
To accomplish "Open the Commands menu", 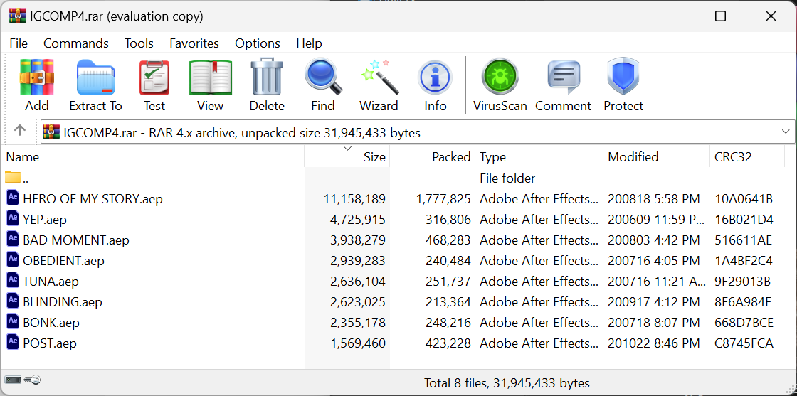I will tap(75, 43).
